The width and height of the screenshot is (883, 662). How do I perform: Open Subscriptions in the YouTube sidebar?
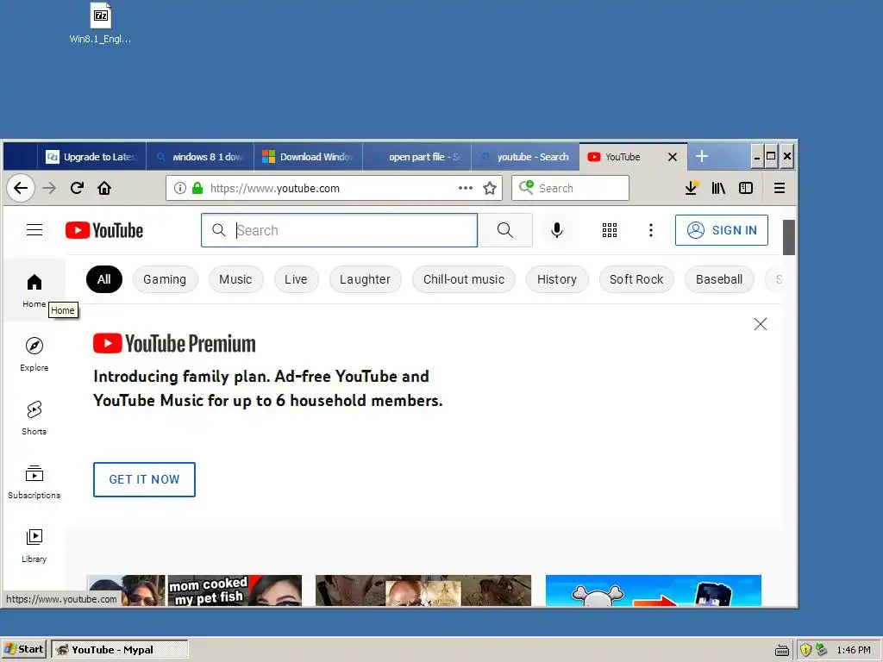tap(34, 482)
